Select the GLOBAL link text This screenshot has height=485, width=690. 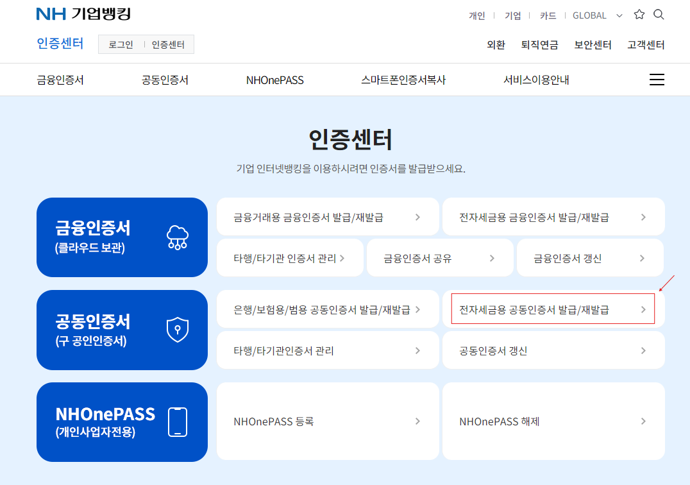click(589, 16)
